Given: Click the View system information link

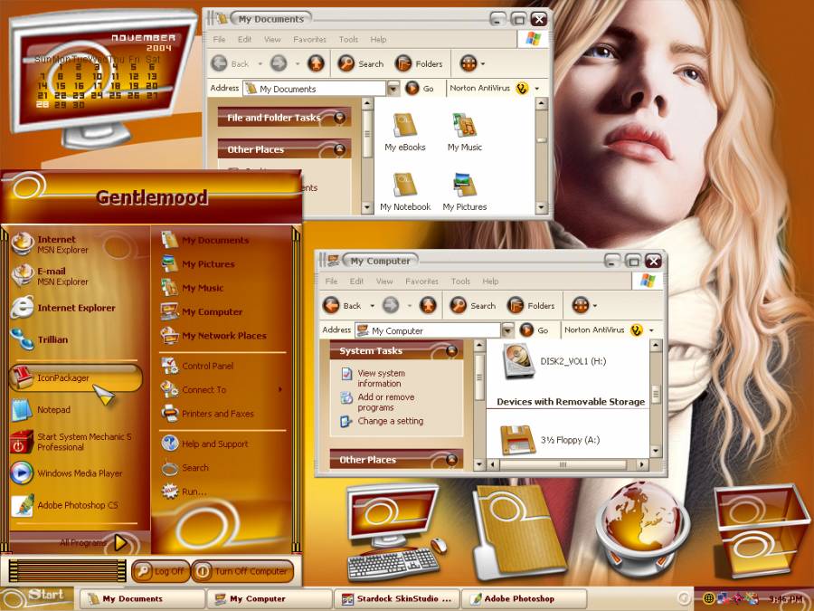Looking at the screenshot, I should [x=381, y=377].
